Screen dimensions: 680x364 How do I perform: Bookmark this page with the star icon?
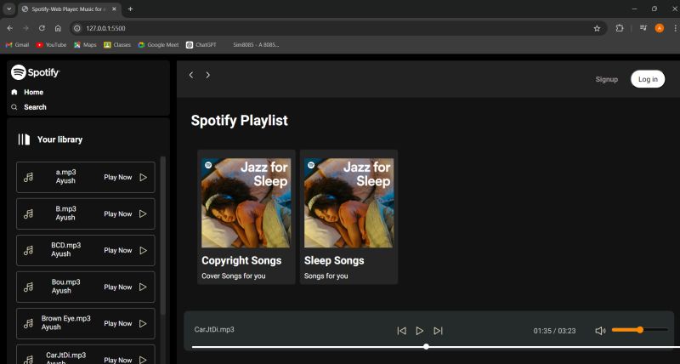pos(597,28)
